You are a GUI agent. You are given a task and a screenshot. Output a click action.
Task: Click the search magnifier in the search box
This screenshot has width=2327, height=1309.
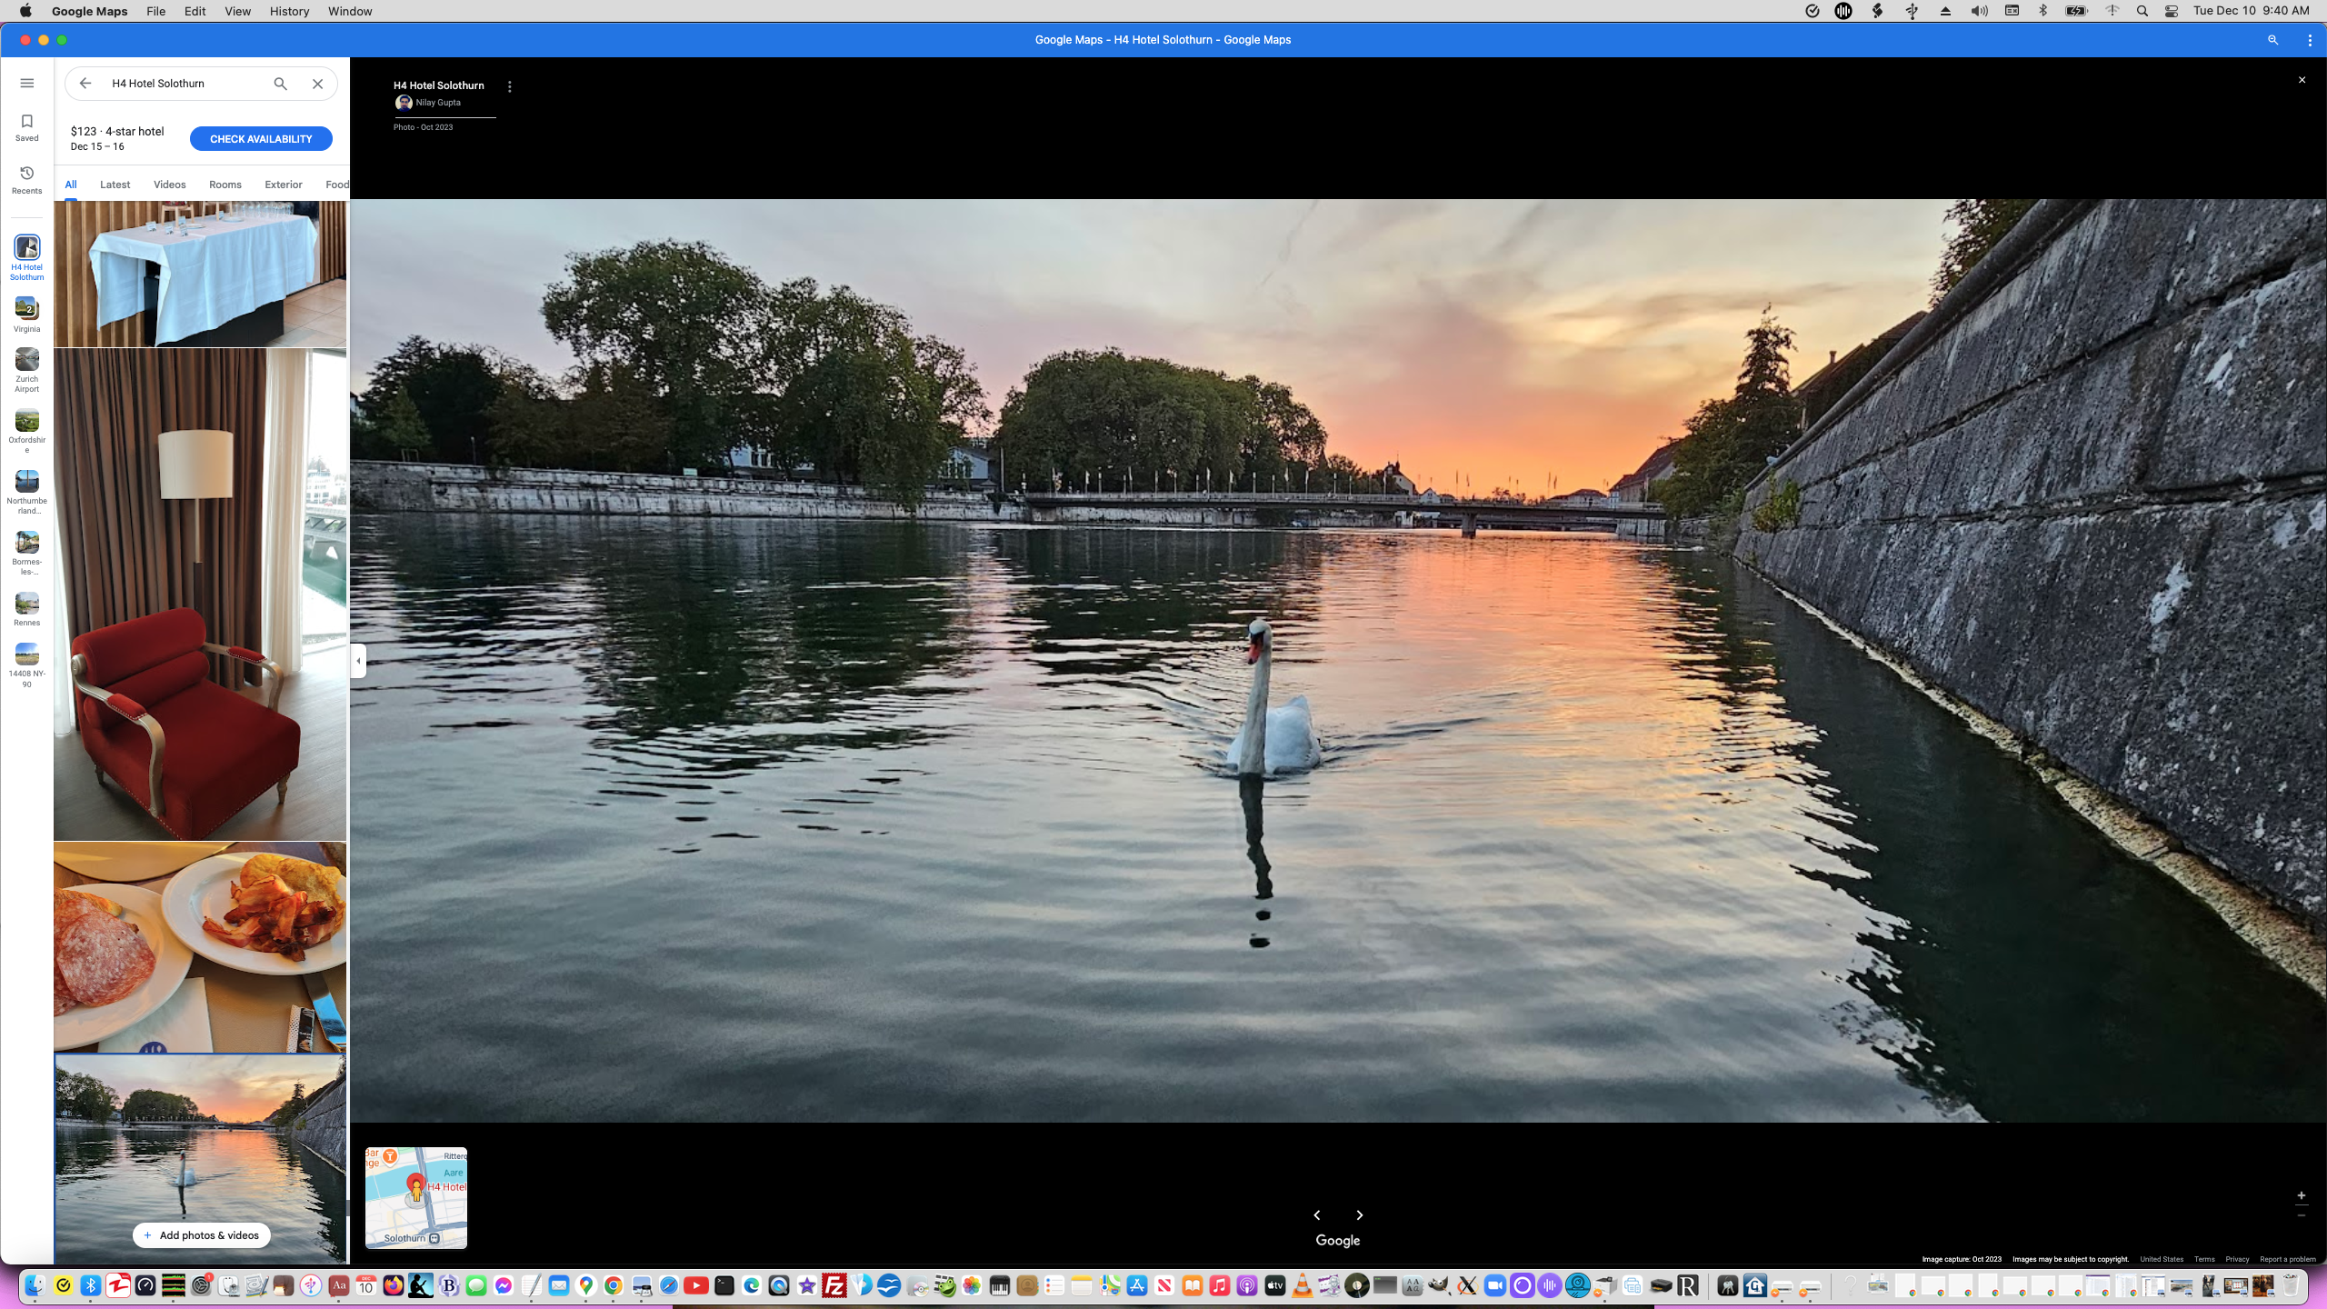click(280, 84)
